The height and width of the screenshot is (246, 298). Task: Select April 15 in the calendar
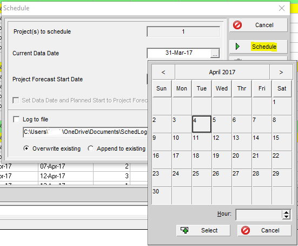pos(282,142)
